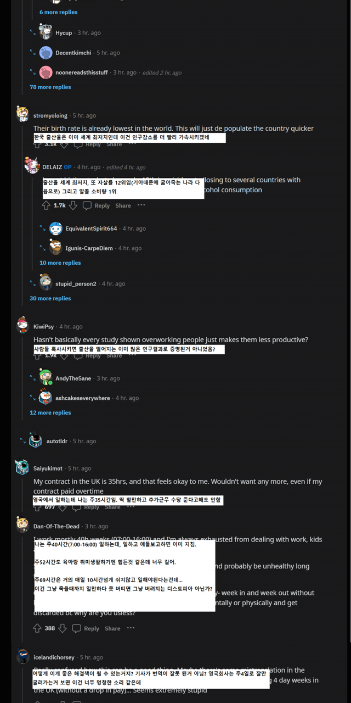The height and width of the screenshot is (703, 351).
Task: Show 78 more replies
Action: point(50,87)
